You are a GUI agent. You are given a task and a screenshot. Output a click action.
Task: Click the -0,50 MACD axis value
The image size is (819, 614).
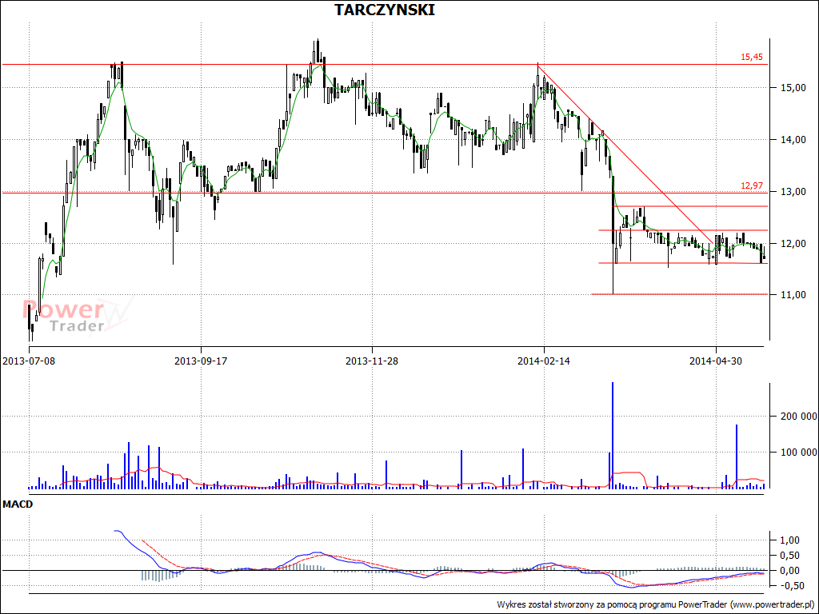pos(791,586)
